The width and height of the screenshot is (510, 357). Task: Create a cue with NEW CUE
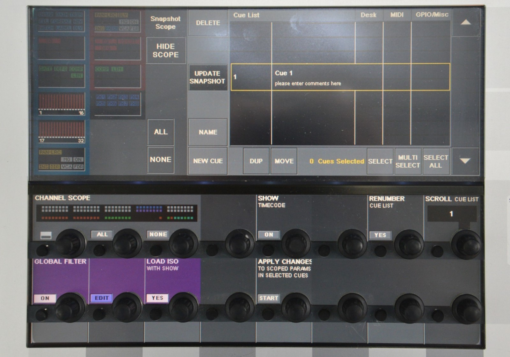coord(208,161)
